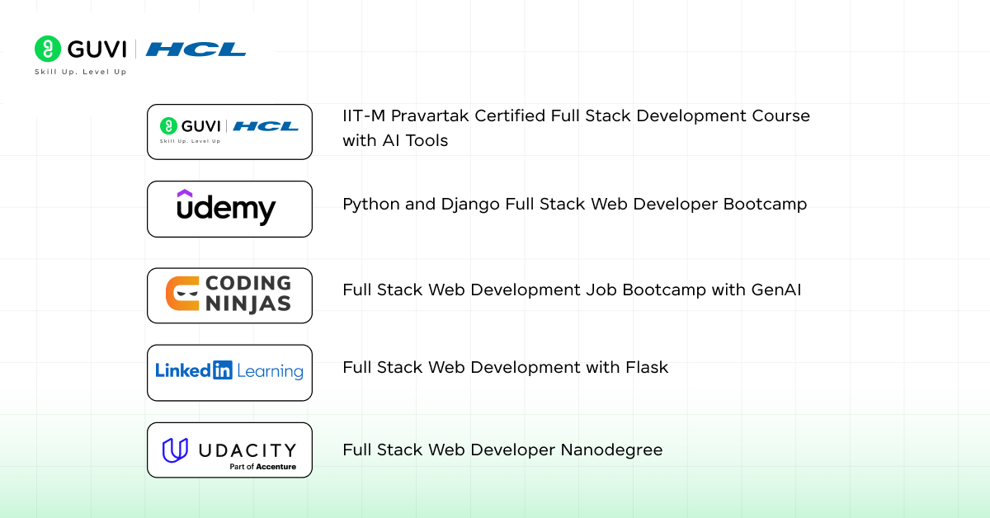Click the GUVI HCL logo in header
Image resolution: width=990 pixels, height=518 pixels.
click(140, 55)
